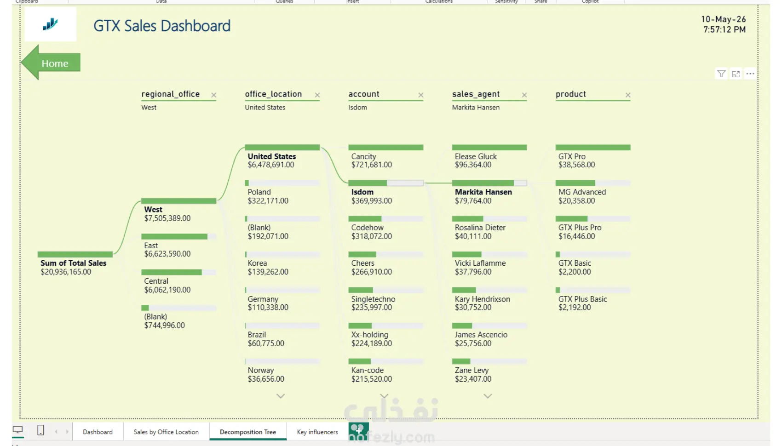Show more sales agents below Zane Levy
Viewport: 782px width, 446px height.
tap(488, 396)
